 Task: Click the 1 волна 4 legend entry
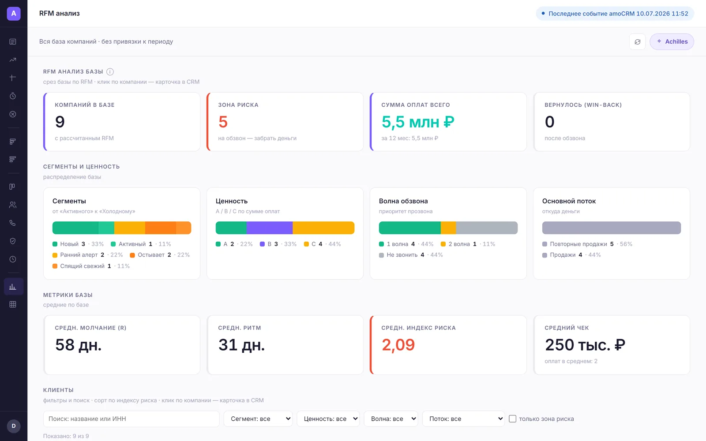[x=406, y=244]
